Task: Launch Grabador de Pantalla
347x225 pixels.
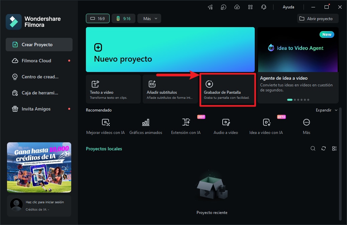Action: click(x=228, y=89)
